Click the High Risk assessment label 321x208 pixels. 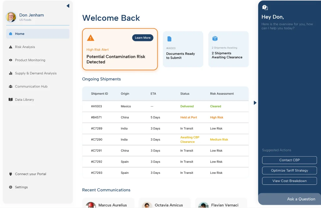tap(217, 117)
